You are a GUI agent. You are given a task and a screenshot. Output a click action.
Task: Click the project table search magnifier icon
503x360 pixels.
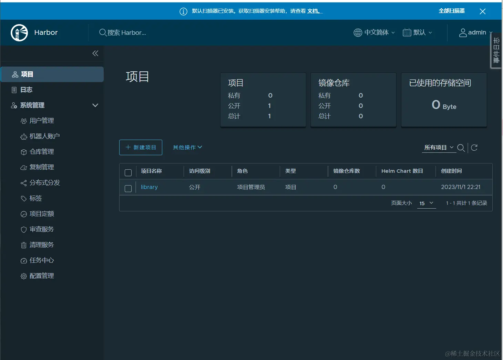tap(461, 148)
